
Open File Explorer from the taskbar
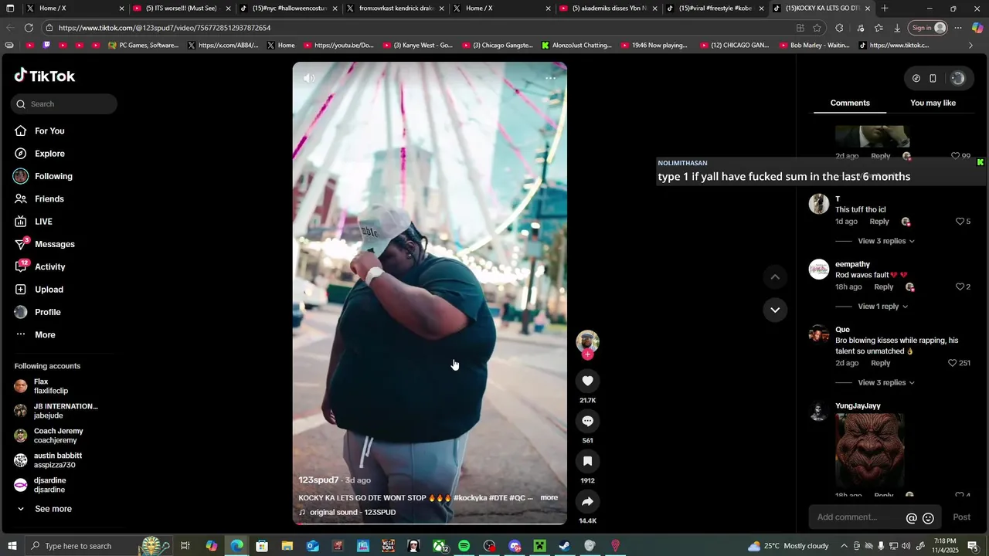point(287,546)
